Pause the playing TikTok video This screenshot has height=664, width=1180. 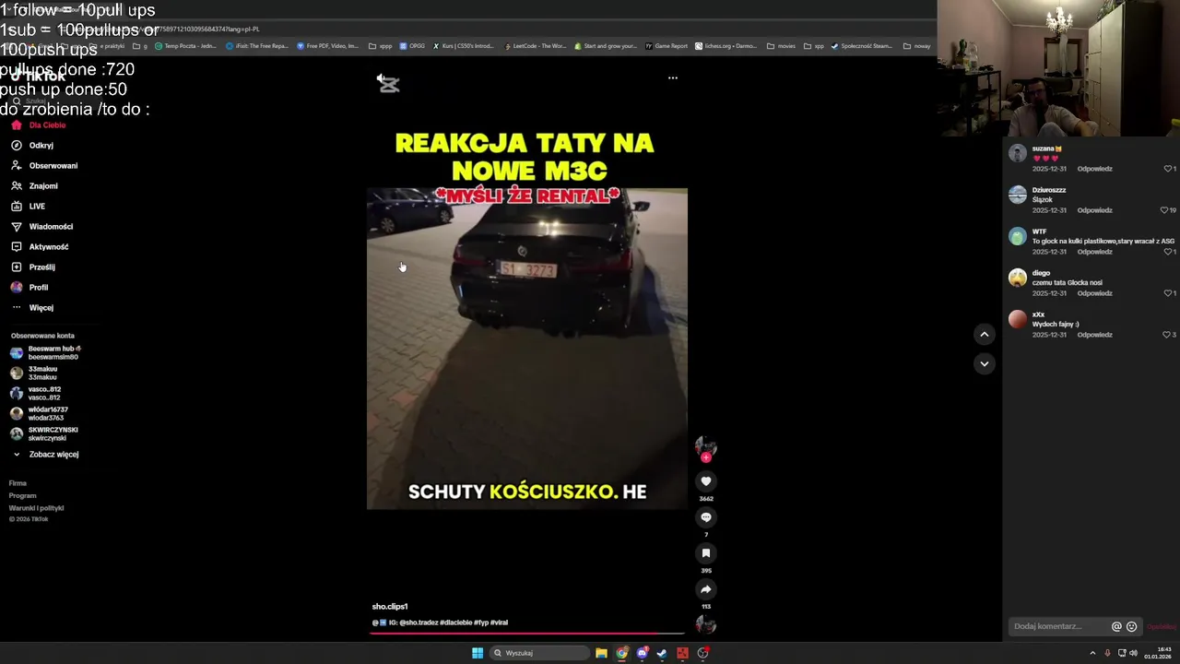(x=527, y=349)
